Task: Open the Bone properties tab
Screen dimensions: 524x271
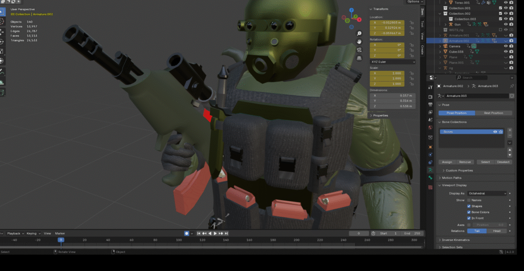Action: coord(430,178)
